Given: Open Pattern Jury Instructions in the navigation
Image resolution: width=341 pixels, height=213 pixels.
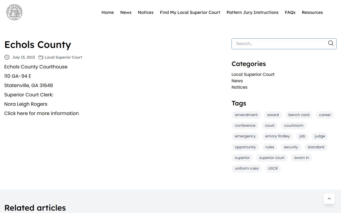Looking at the screenshot, I should [x=253, y=13].
